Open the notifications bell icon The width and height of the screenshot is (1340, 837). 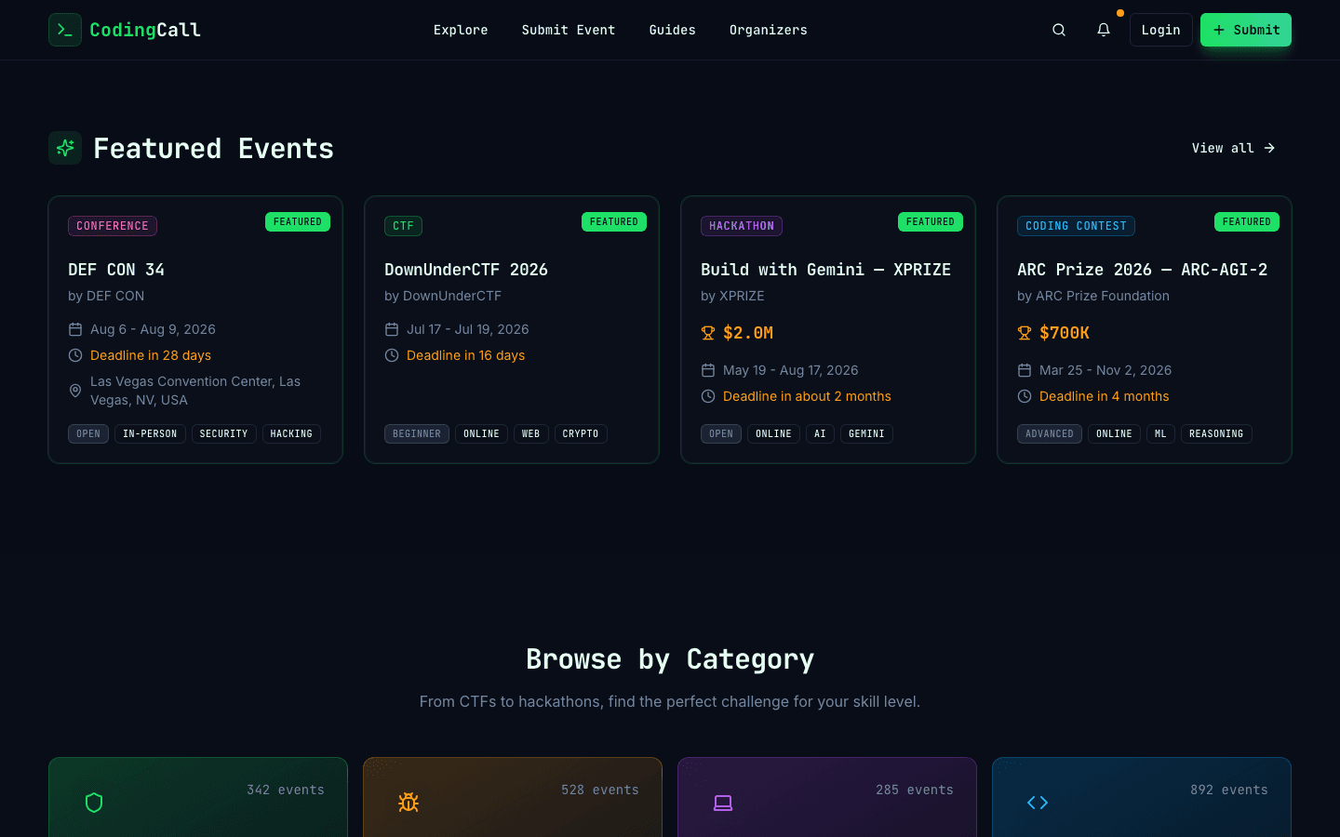tap(1104, 30)
